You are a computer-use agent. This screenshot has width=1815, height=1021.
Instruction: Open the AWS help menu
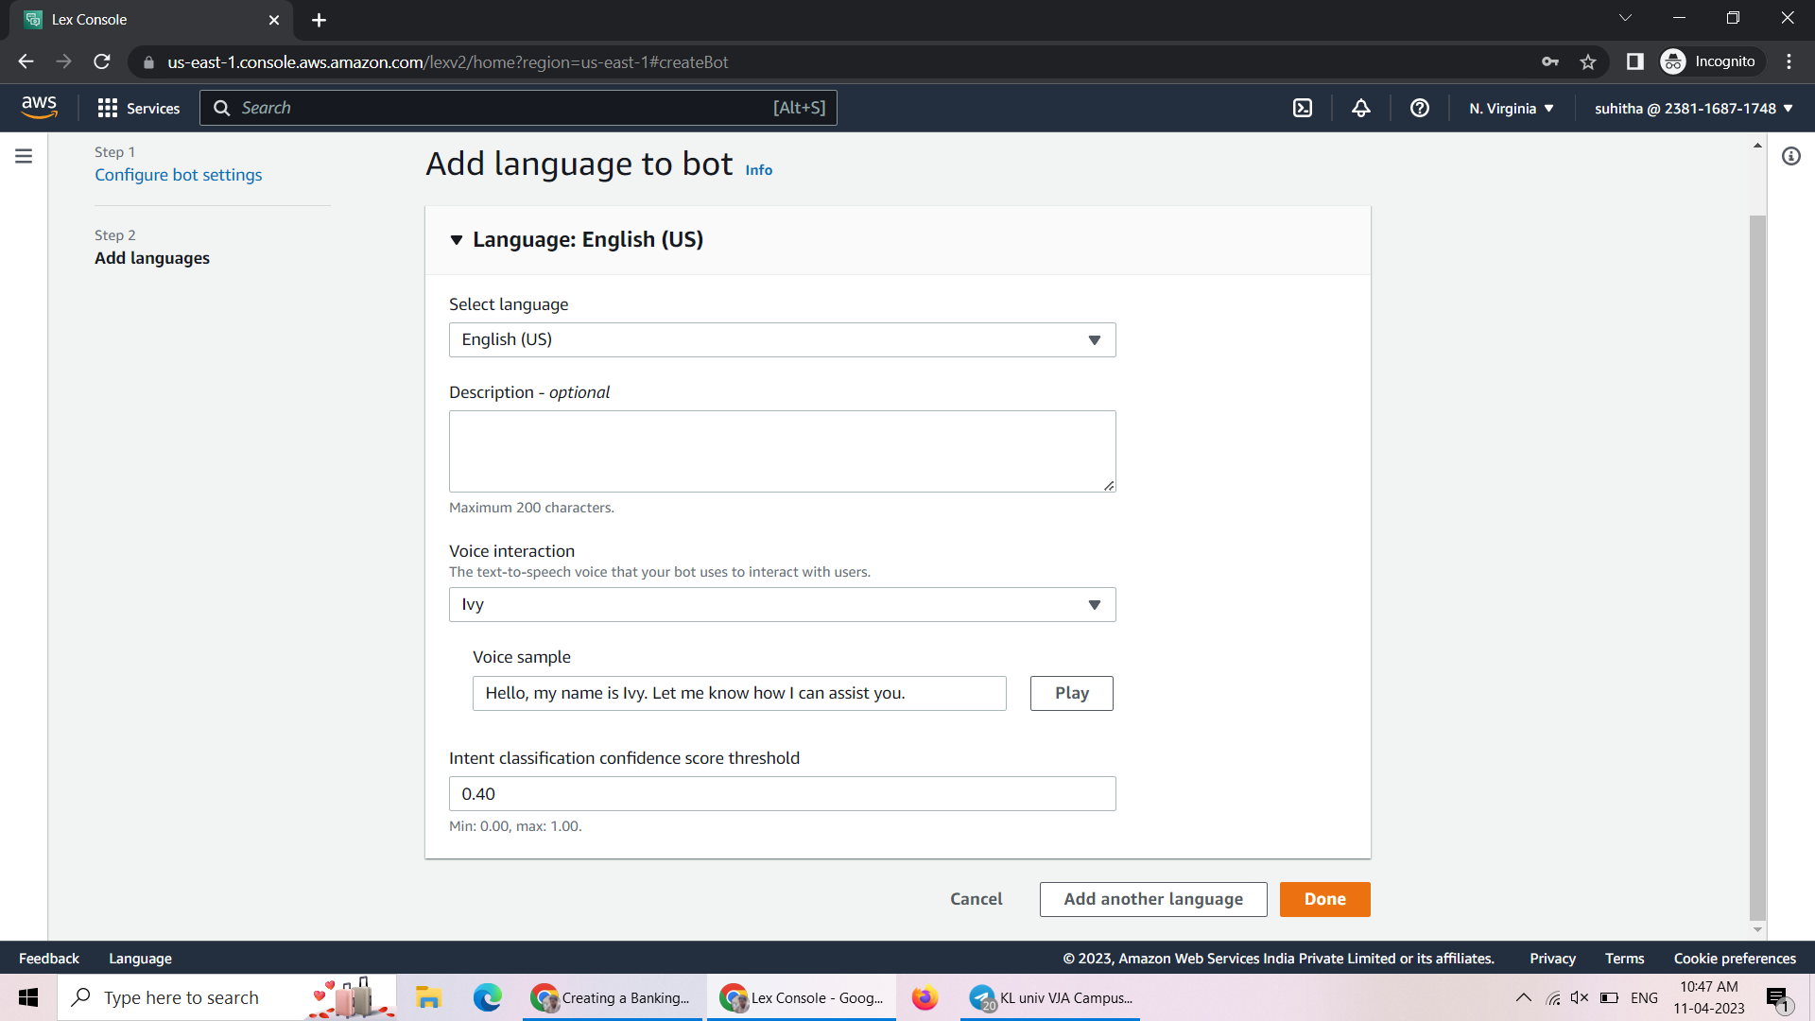coord(1419,108)
